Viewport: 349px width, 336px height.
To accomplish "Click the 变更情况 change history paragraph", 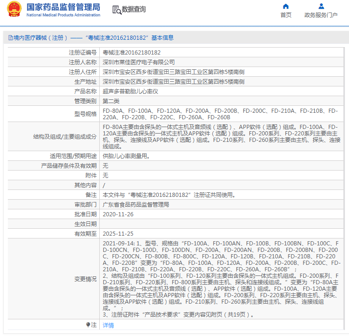I will pos(222,279).
